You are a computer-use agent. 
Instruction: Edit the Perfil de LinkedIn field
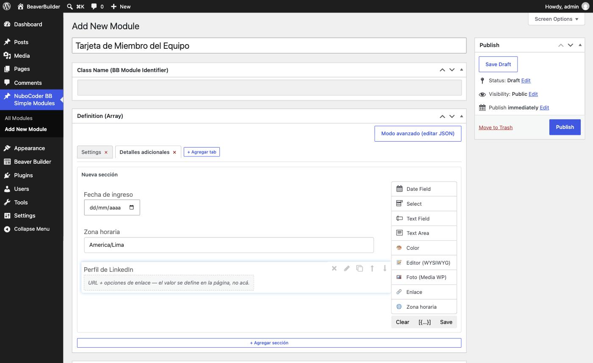coord(347,268)
